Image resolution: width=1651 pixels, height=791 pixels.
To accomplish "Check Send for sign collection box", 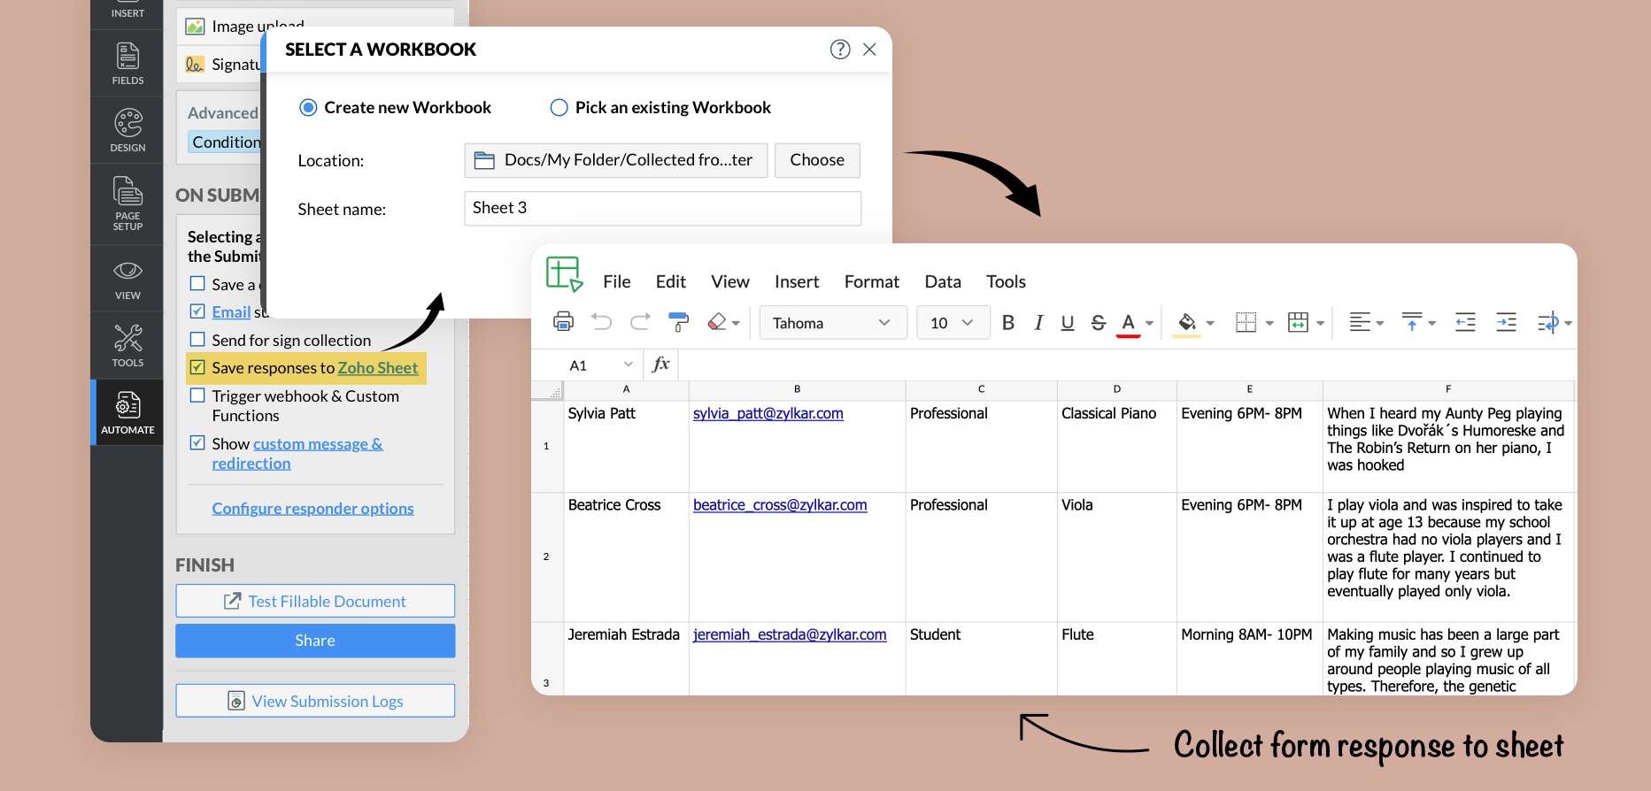I will (x=198, y=340).
